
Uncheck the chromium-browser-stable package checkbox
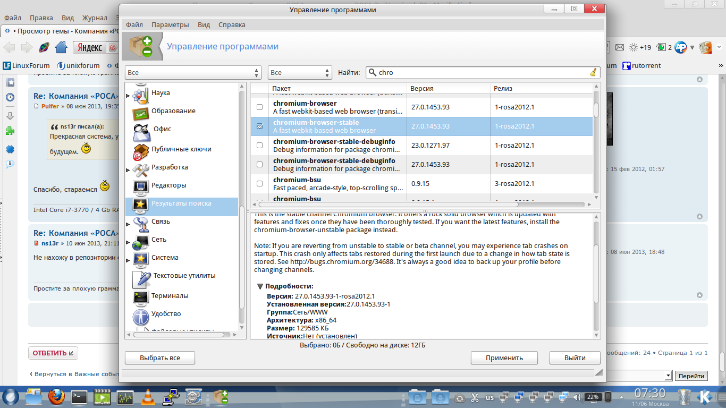point(259,126)
